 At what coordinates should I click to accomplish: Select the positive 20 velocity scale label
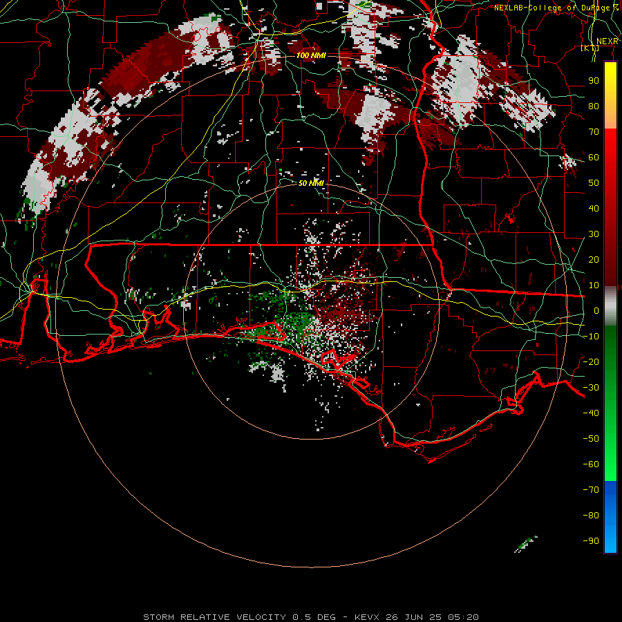(x=594, y=259)
